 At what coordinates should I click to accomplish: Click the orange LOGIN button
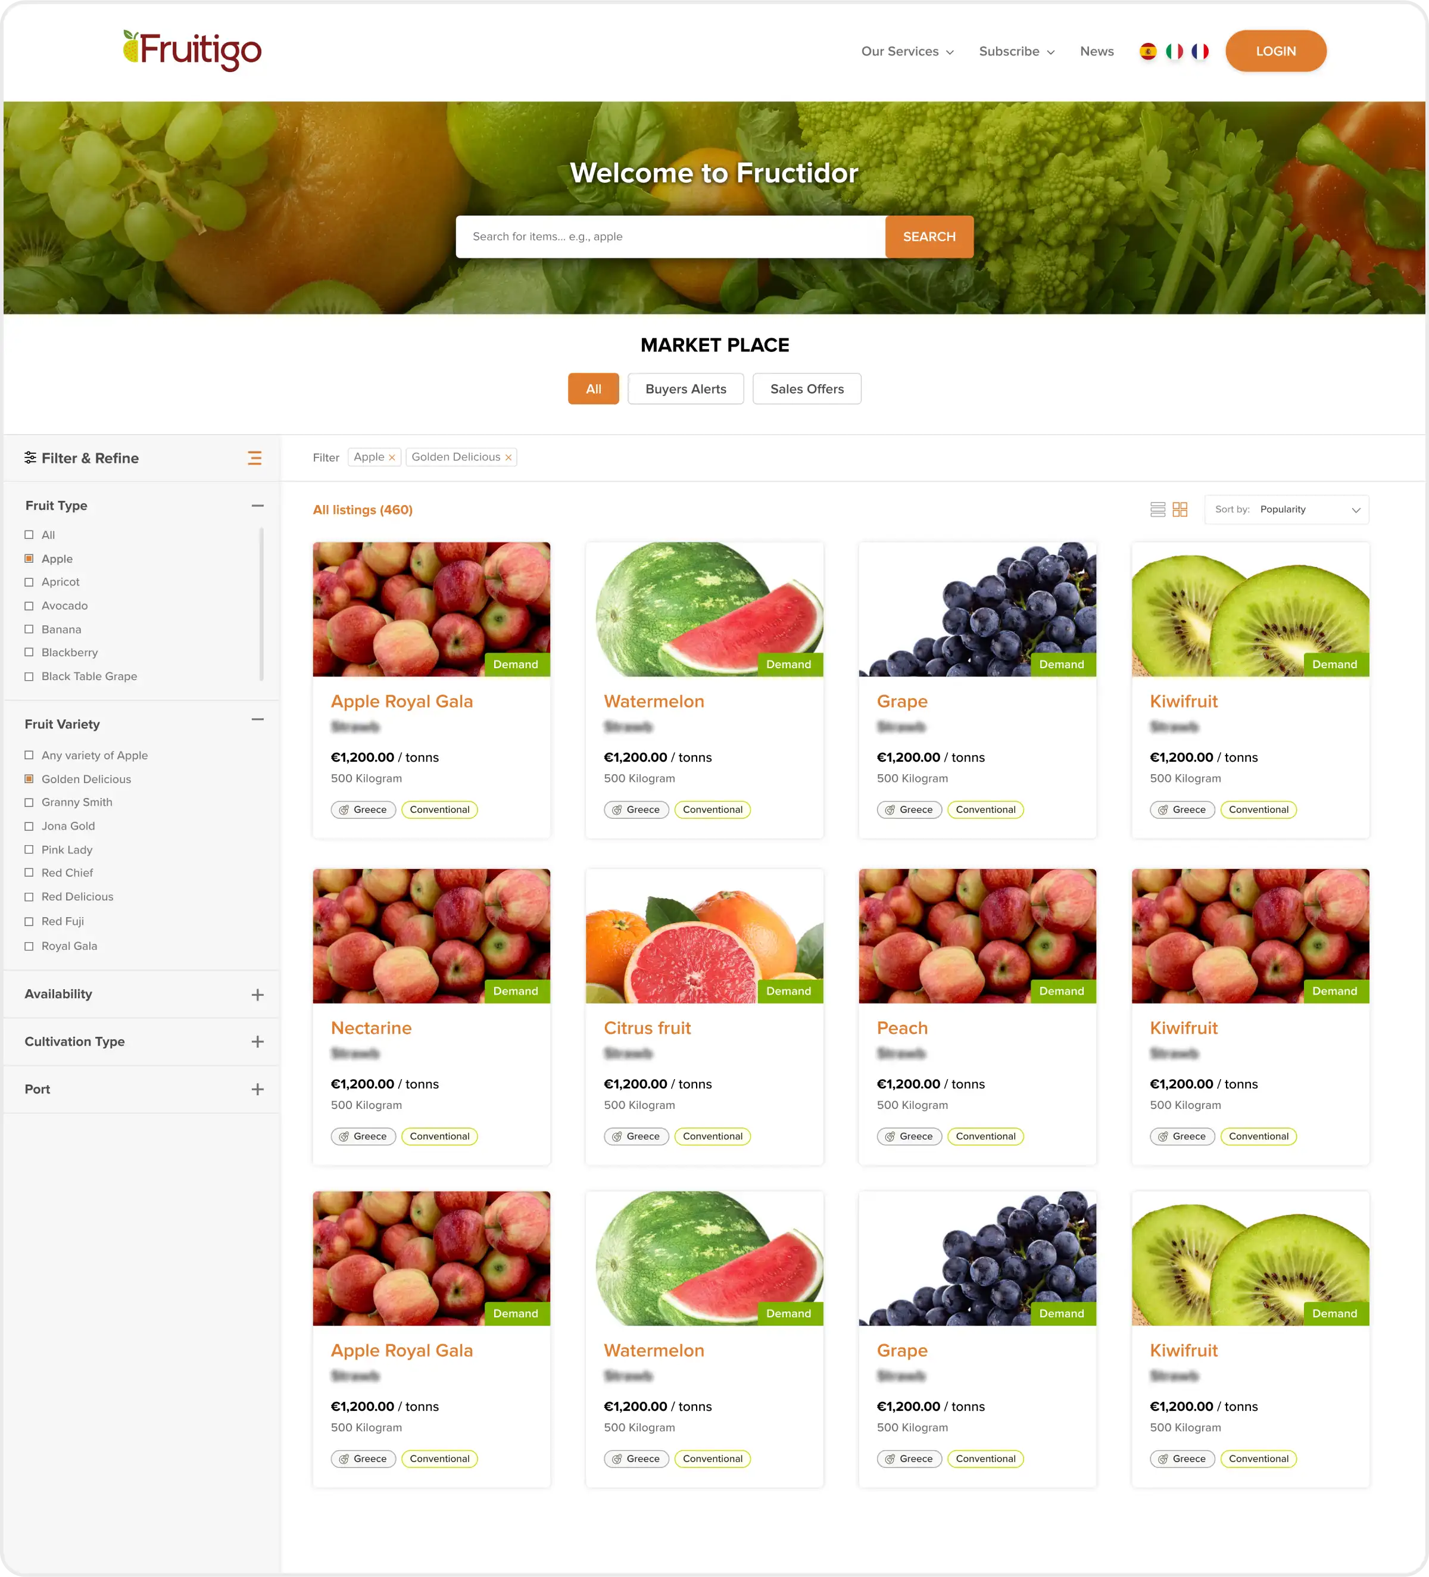click(1276, 52)
